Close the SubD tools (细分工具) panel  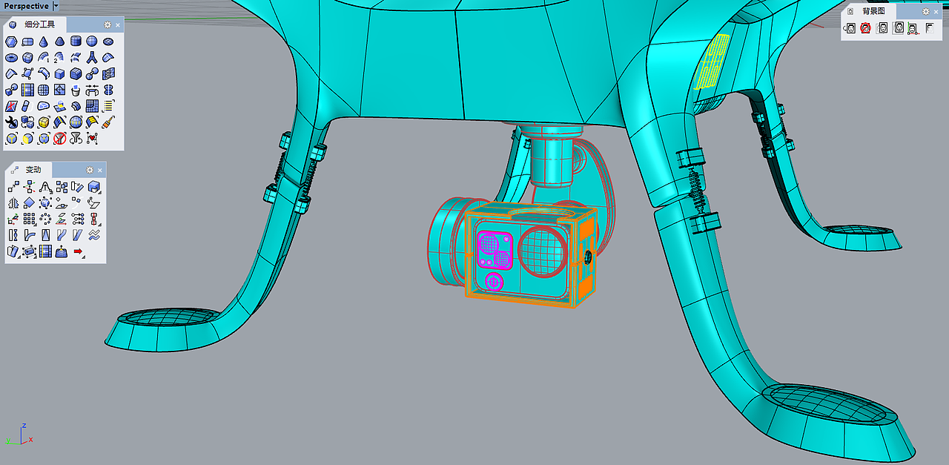[x=118, y=24]
